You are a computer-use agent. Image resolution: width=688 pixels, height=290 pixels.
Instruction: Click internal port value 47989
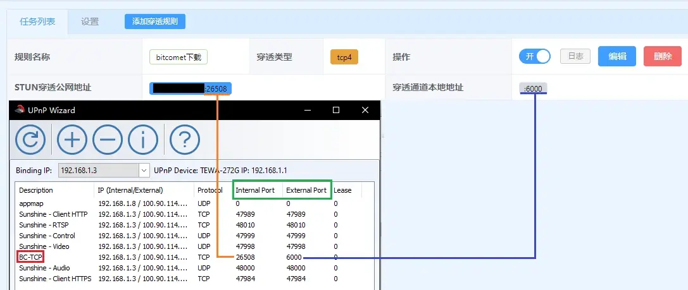coord(246,214)
